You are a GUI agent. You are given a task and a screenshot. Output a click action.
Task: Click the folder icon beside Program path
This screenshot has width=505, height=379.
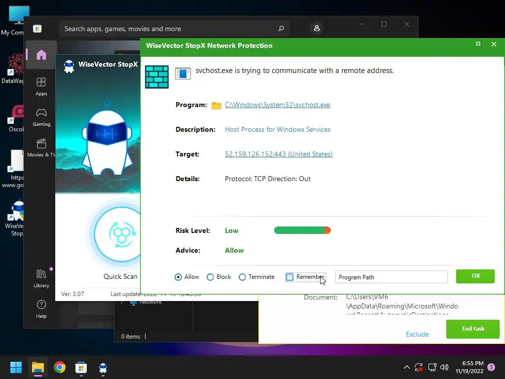216,106
